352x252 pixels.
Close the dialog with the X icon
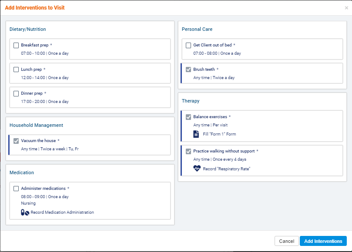346,8
